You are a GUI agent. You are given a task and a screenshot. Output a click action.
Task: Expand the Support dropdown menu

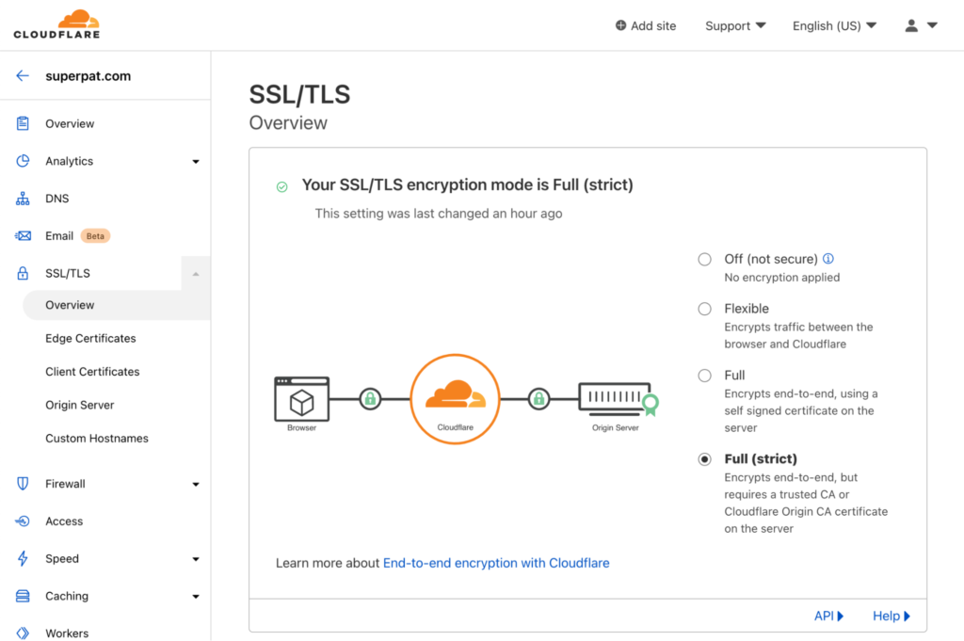coord(735,25)
